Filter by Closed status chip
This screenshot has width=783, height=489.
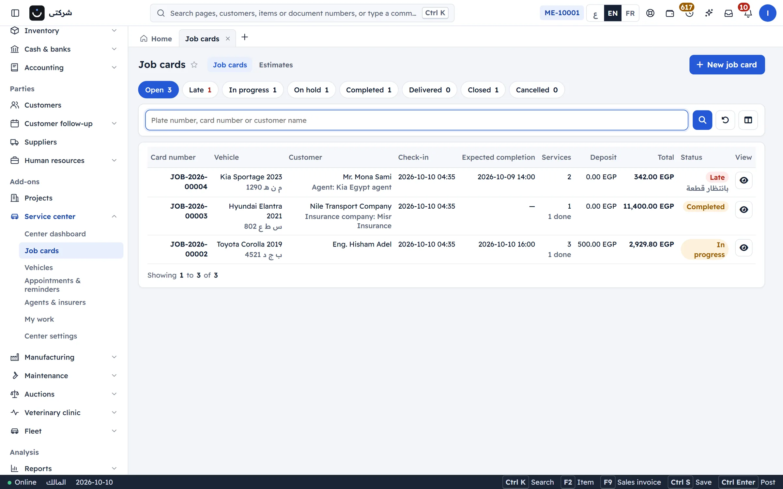tap(483, 90)
